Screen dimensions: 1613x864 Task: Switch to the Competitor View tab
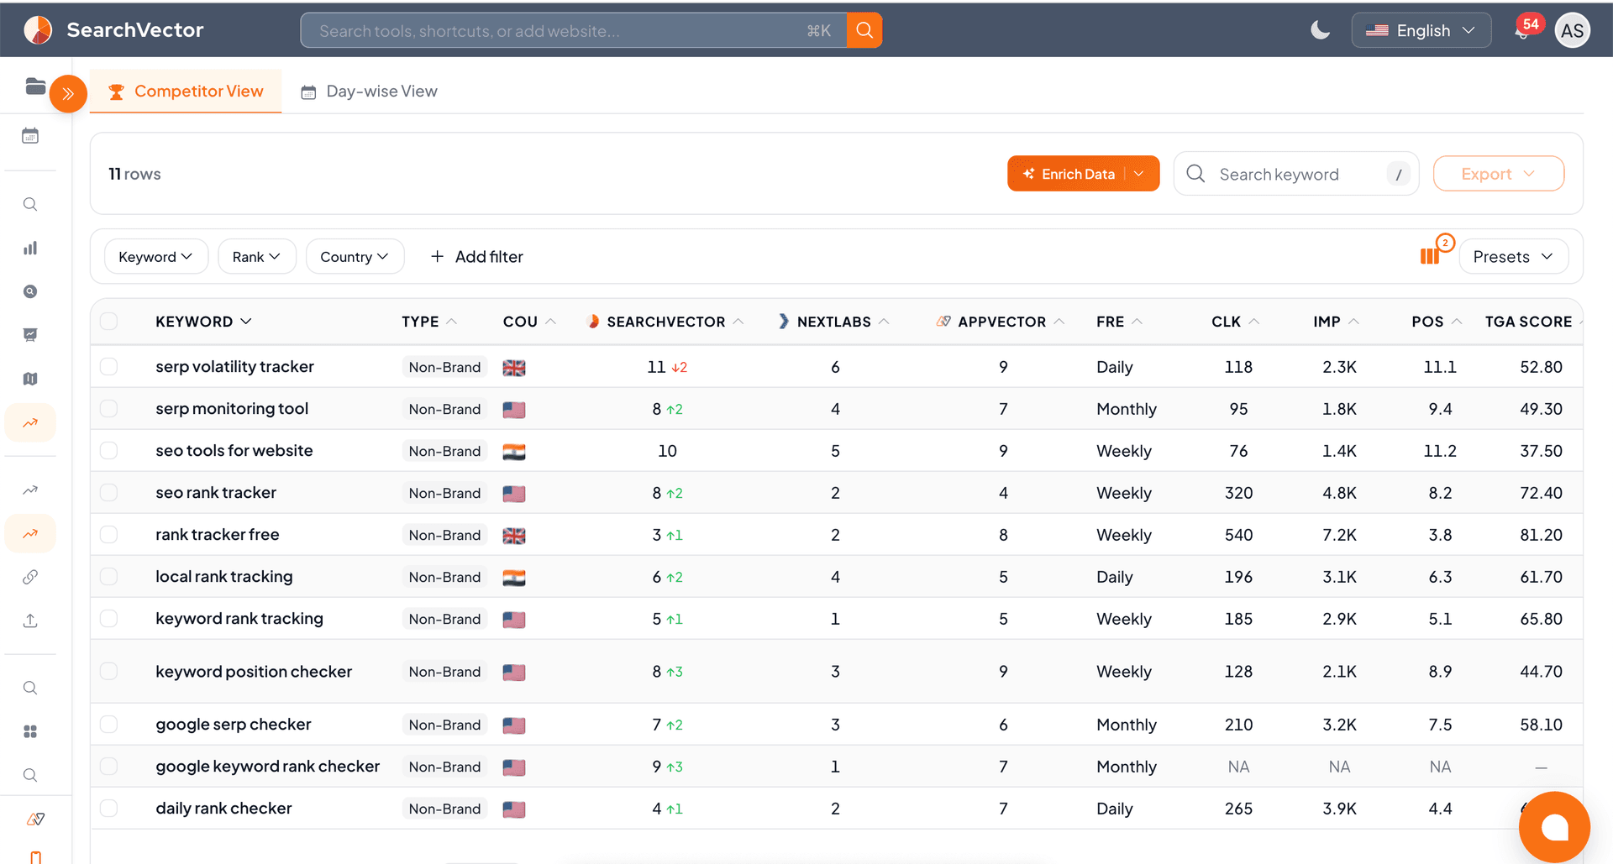[186, 92]
